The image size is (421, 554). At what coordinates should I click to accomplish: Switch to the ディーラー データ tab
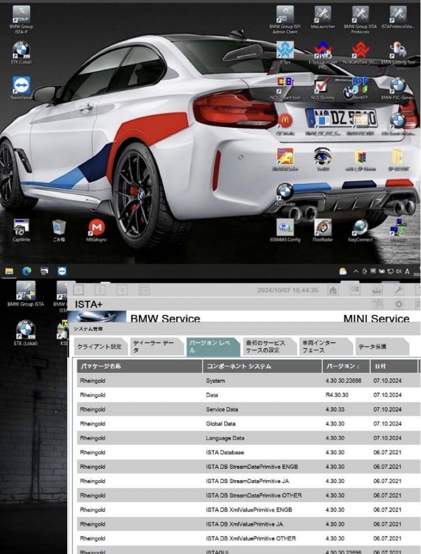pos(156,347)
